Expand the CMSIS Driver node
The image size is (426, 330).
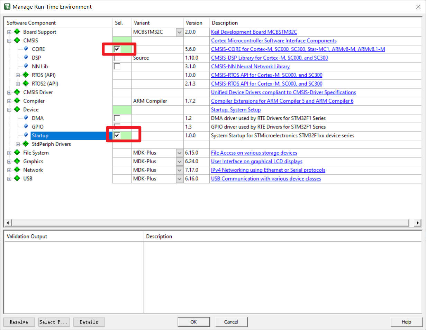(x=9, y=93)
